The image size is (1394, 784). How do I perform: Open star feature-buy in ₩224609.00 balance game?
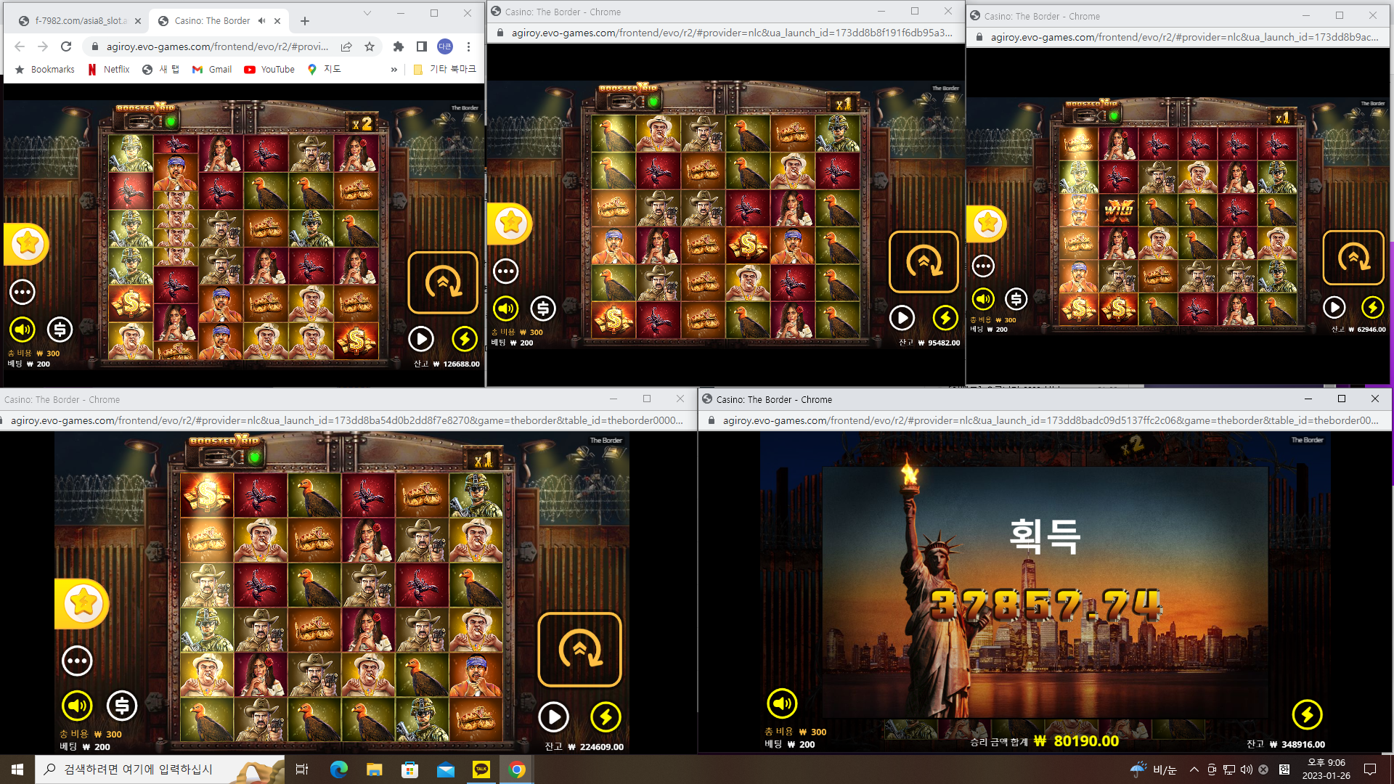(x=83, y=603)
